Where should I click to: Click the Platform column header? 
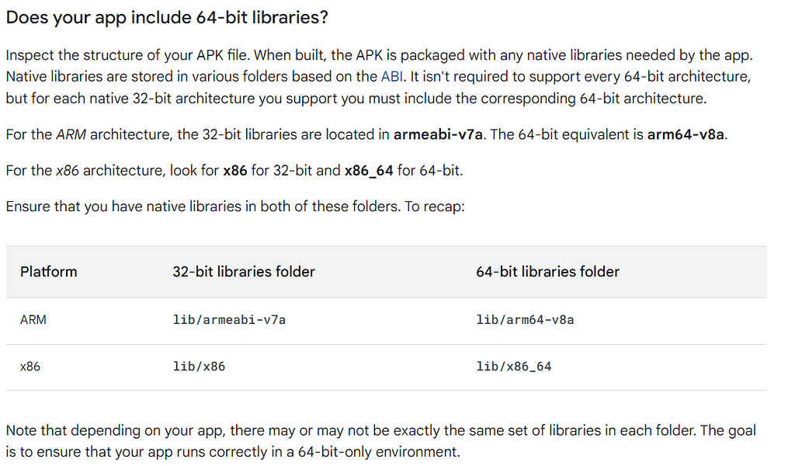49,272
